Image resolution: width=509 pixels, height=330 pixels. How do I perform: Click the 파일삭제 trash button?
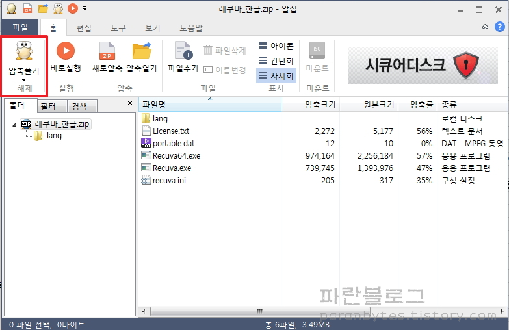pyautogui.click(x=225, y=50)
